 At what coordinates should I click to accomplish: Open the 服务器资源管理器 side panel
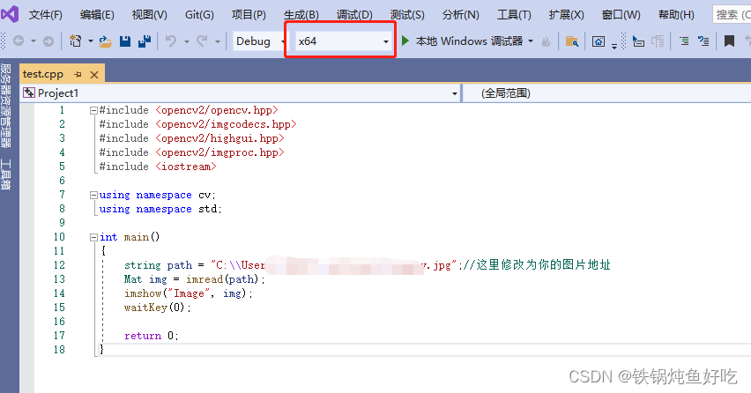(x=6, y=106)
